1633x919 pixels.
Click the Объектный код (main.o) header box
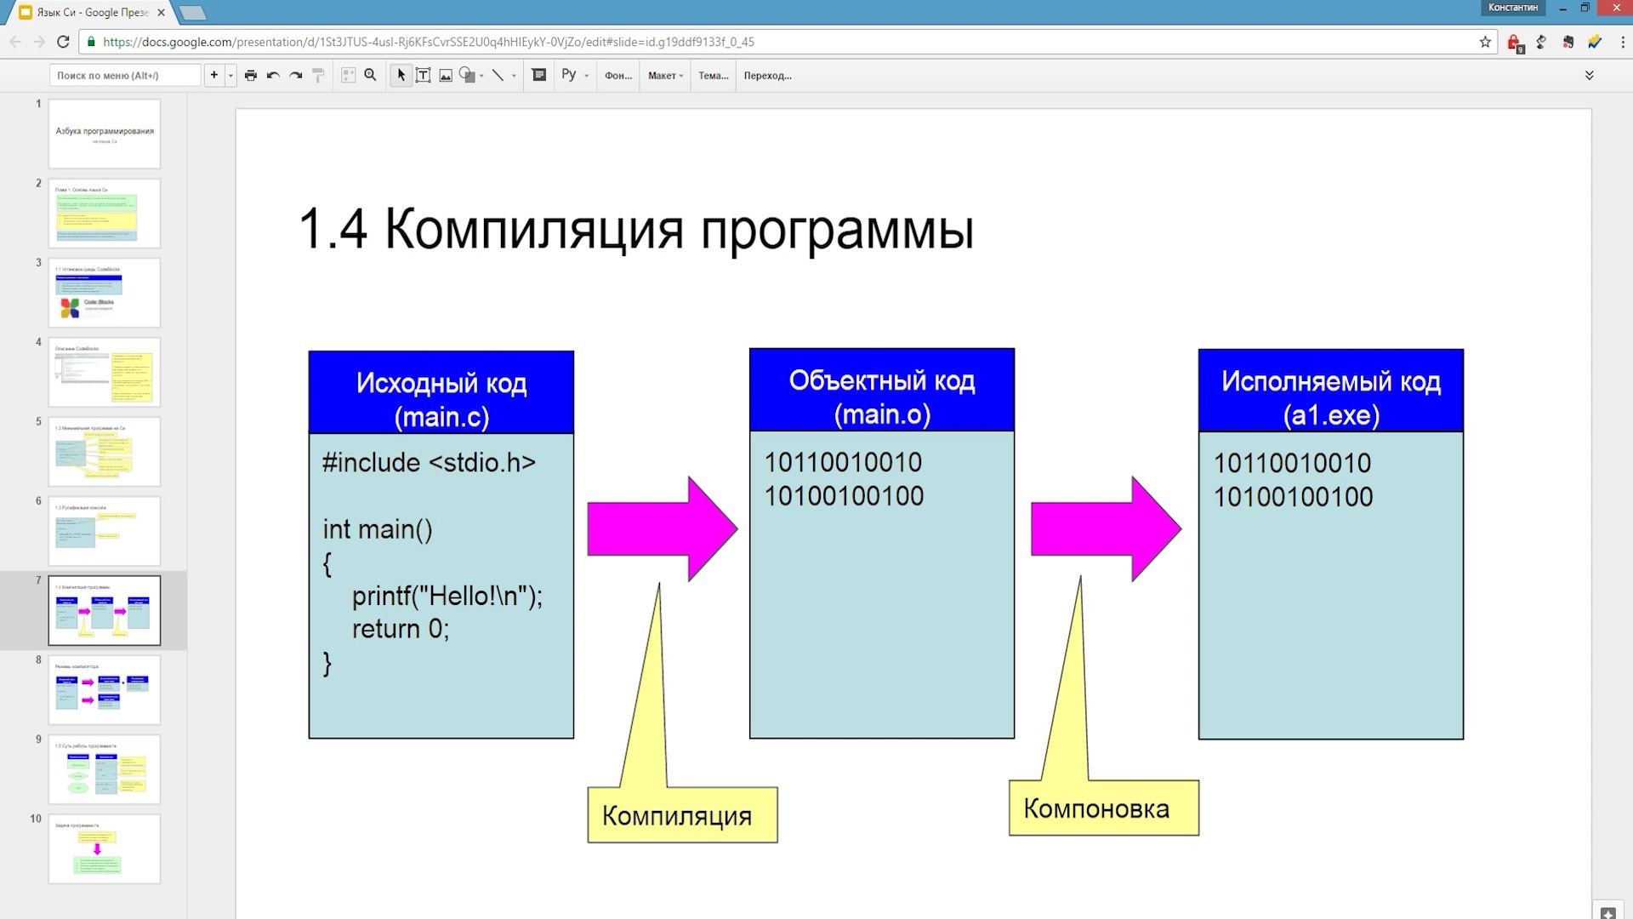point(882,391)
